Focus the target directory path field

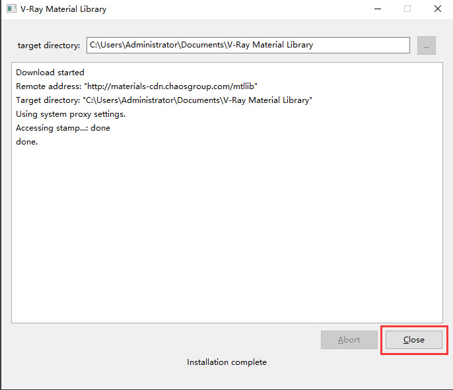coord(248,45)
